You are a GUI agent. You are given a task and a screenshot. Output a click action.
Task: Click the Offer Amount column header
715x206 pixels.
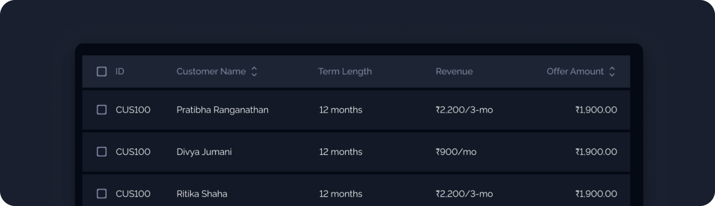pos(575,72)
